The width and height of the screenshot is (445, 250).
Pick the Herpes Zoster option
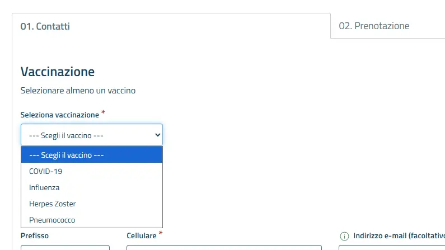(52, 204)
